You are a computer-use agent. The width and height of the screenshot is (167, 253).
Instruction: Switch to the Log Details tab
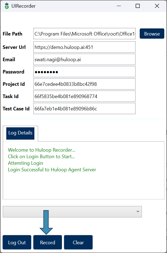(x=20, y=133)
